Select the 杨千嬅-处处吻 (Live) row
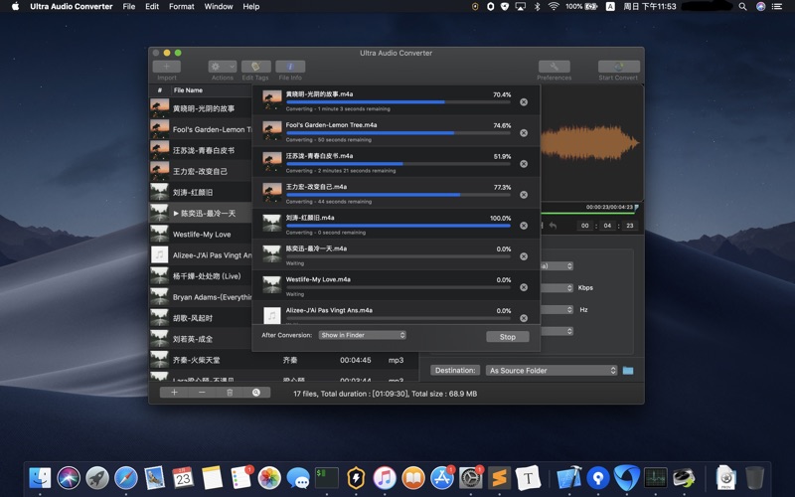The height and width of the screenshot is (497, 795). tap(201, 276)
